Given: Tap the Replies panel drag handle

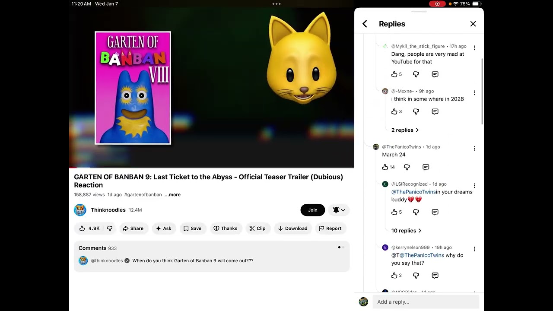Looking at the screenshot, I should (x=419, y=11).
